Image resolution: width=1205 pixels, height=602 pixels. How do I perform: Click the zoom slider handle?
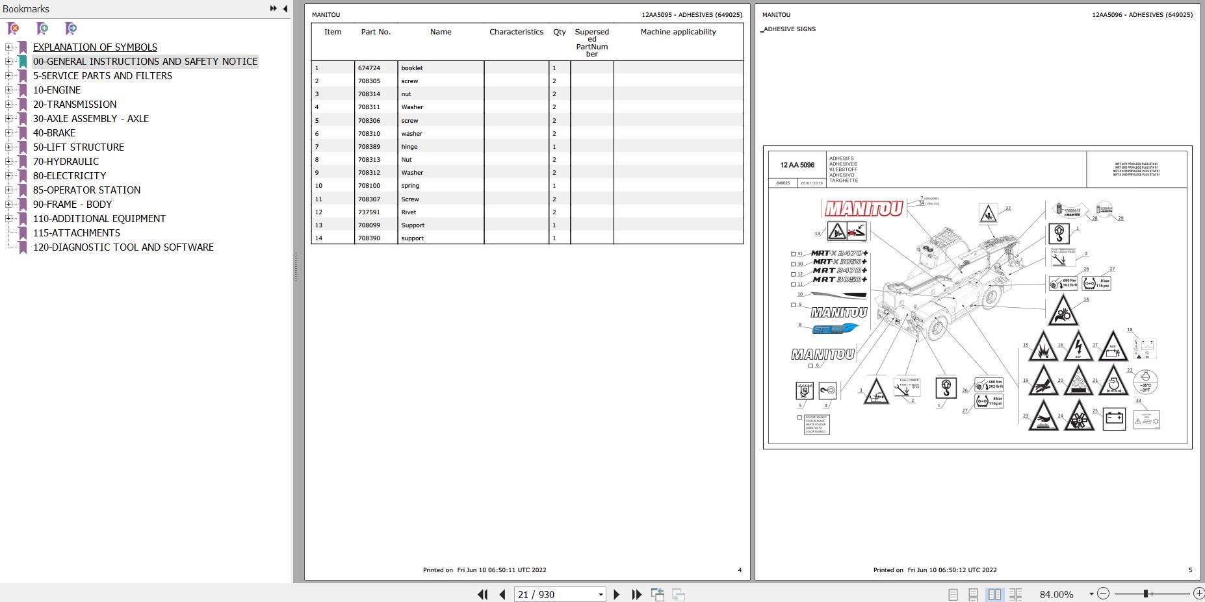tap(1146, 594)
